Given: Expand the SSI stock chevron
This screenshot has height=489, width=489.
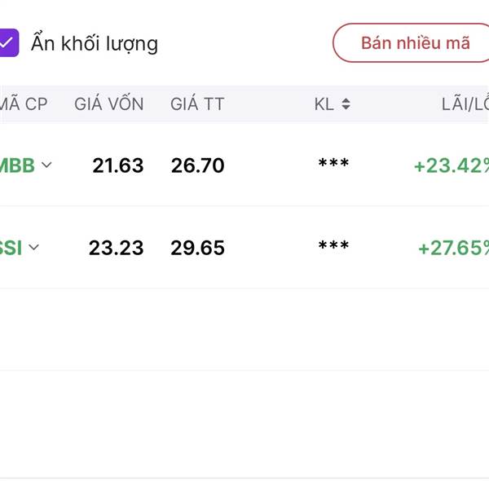Looking at the screenshot, I should tap(33, 248).
